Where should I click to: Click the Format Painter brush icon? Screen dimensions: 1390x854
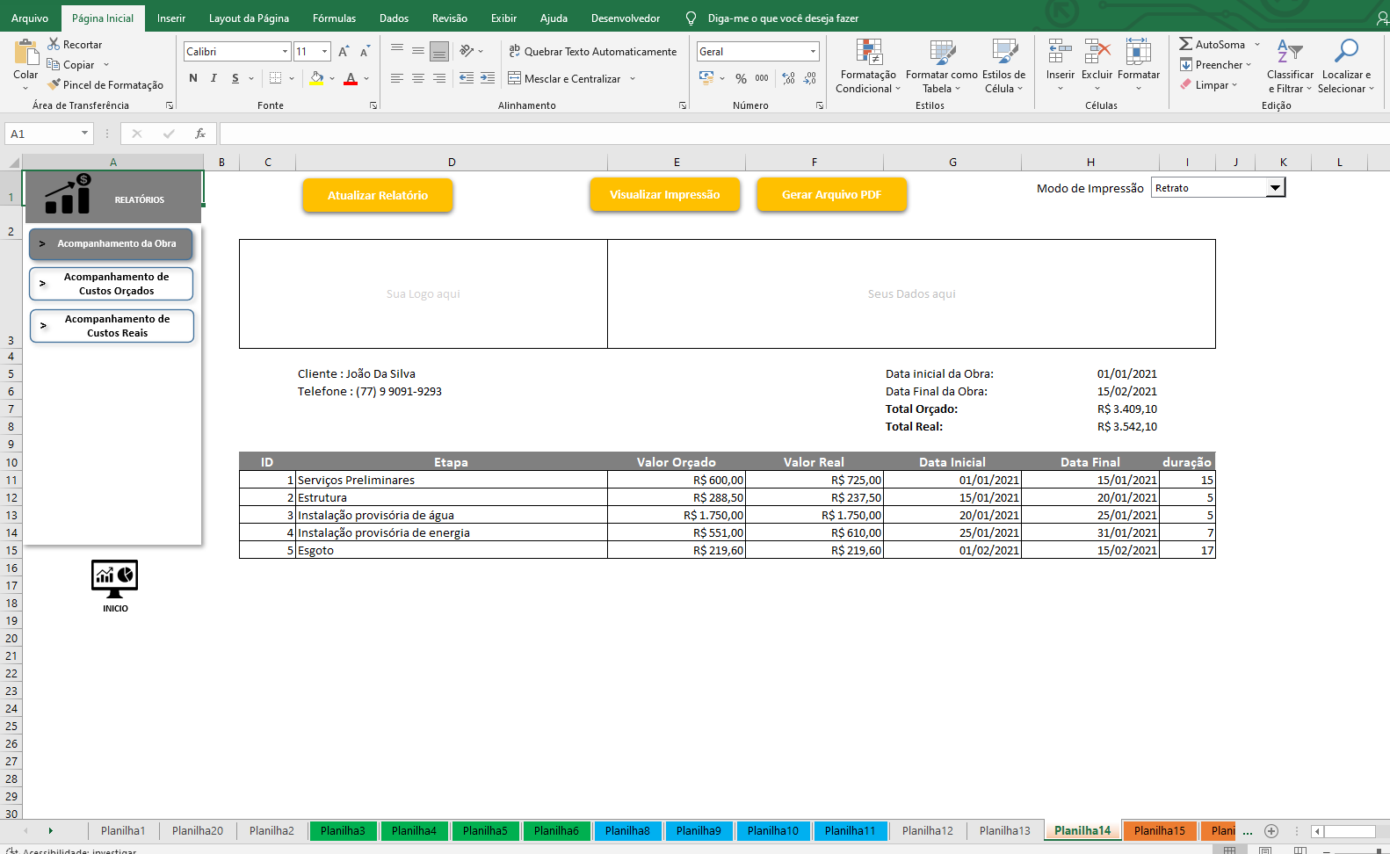[54, 84]
